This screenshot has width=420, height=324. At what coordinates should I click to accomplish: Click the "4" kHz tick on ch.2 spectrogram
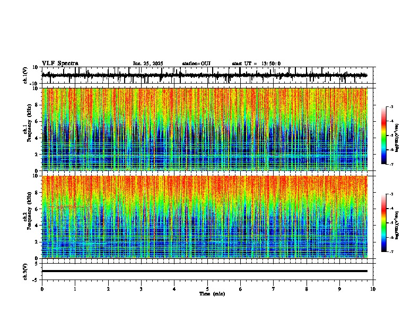pyautogui.click(x=37, y=226)
